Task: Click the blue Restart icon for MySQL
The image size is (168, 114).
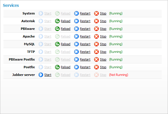Action: click(76, 44)
